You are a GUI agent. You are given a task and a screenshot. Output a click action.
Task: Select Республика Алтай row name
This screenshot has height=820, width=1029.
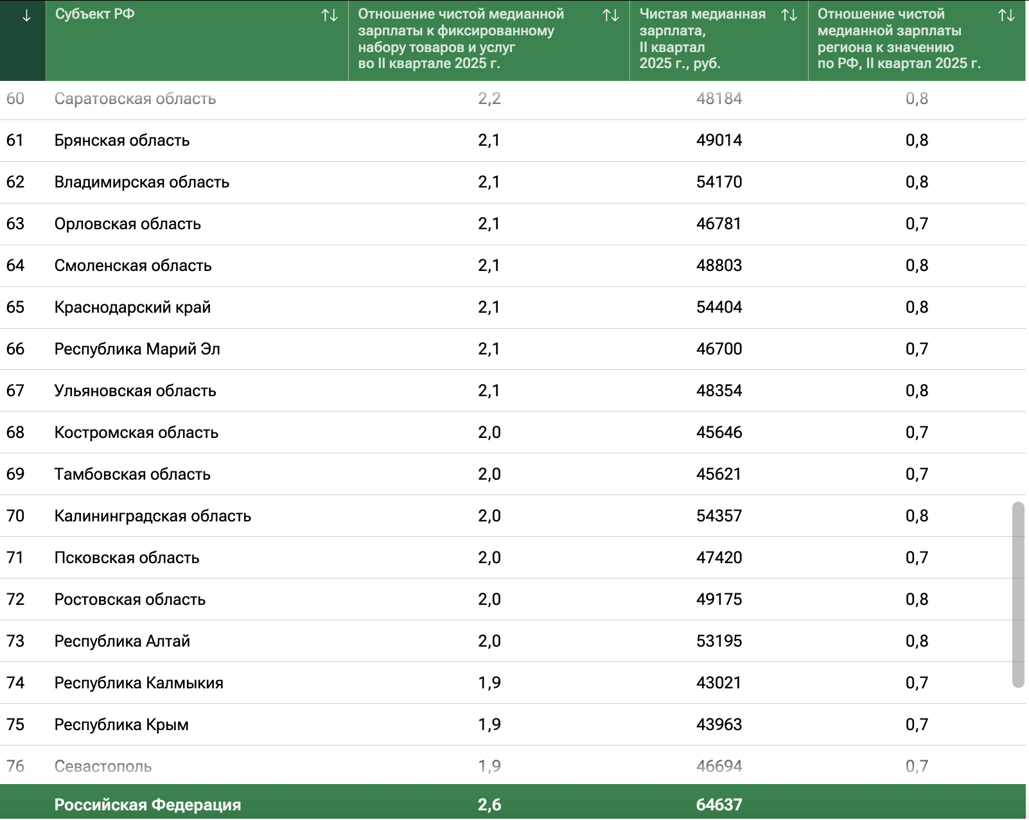click(x=122, y=641)
